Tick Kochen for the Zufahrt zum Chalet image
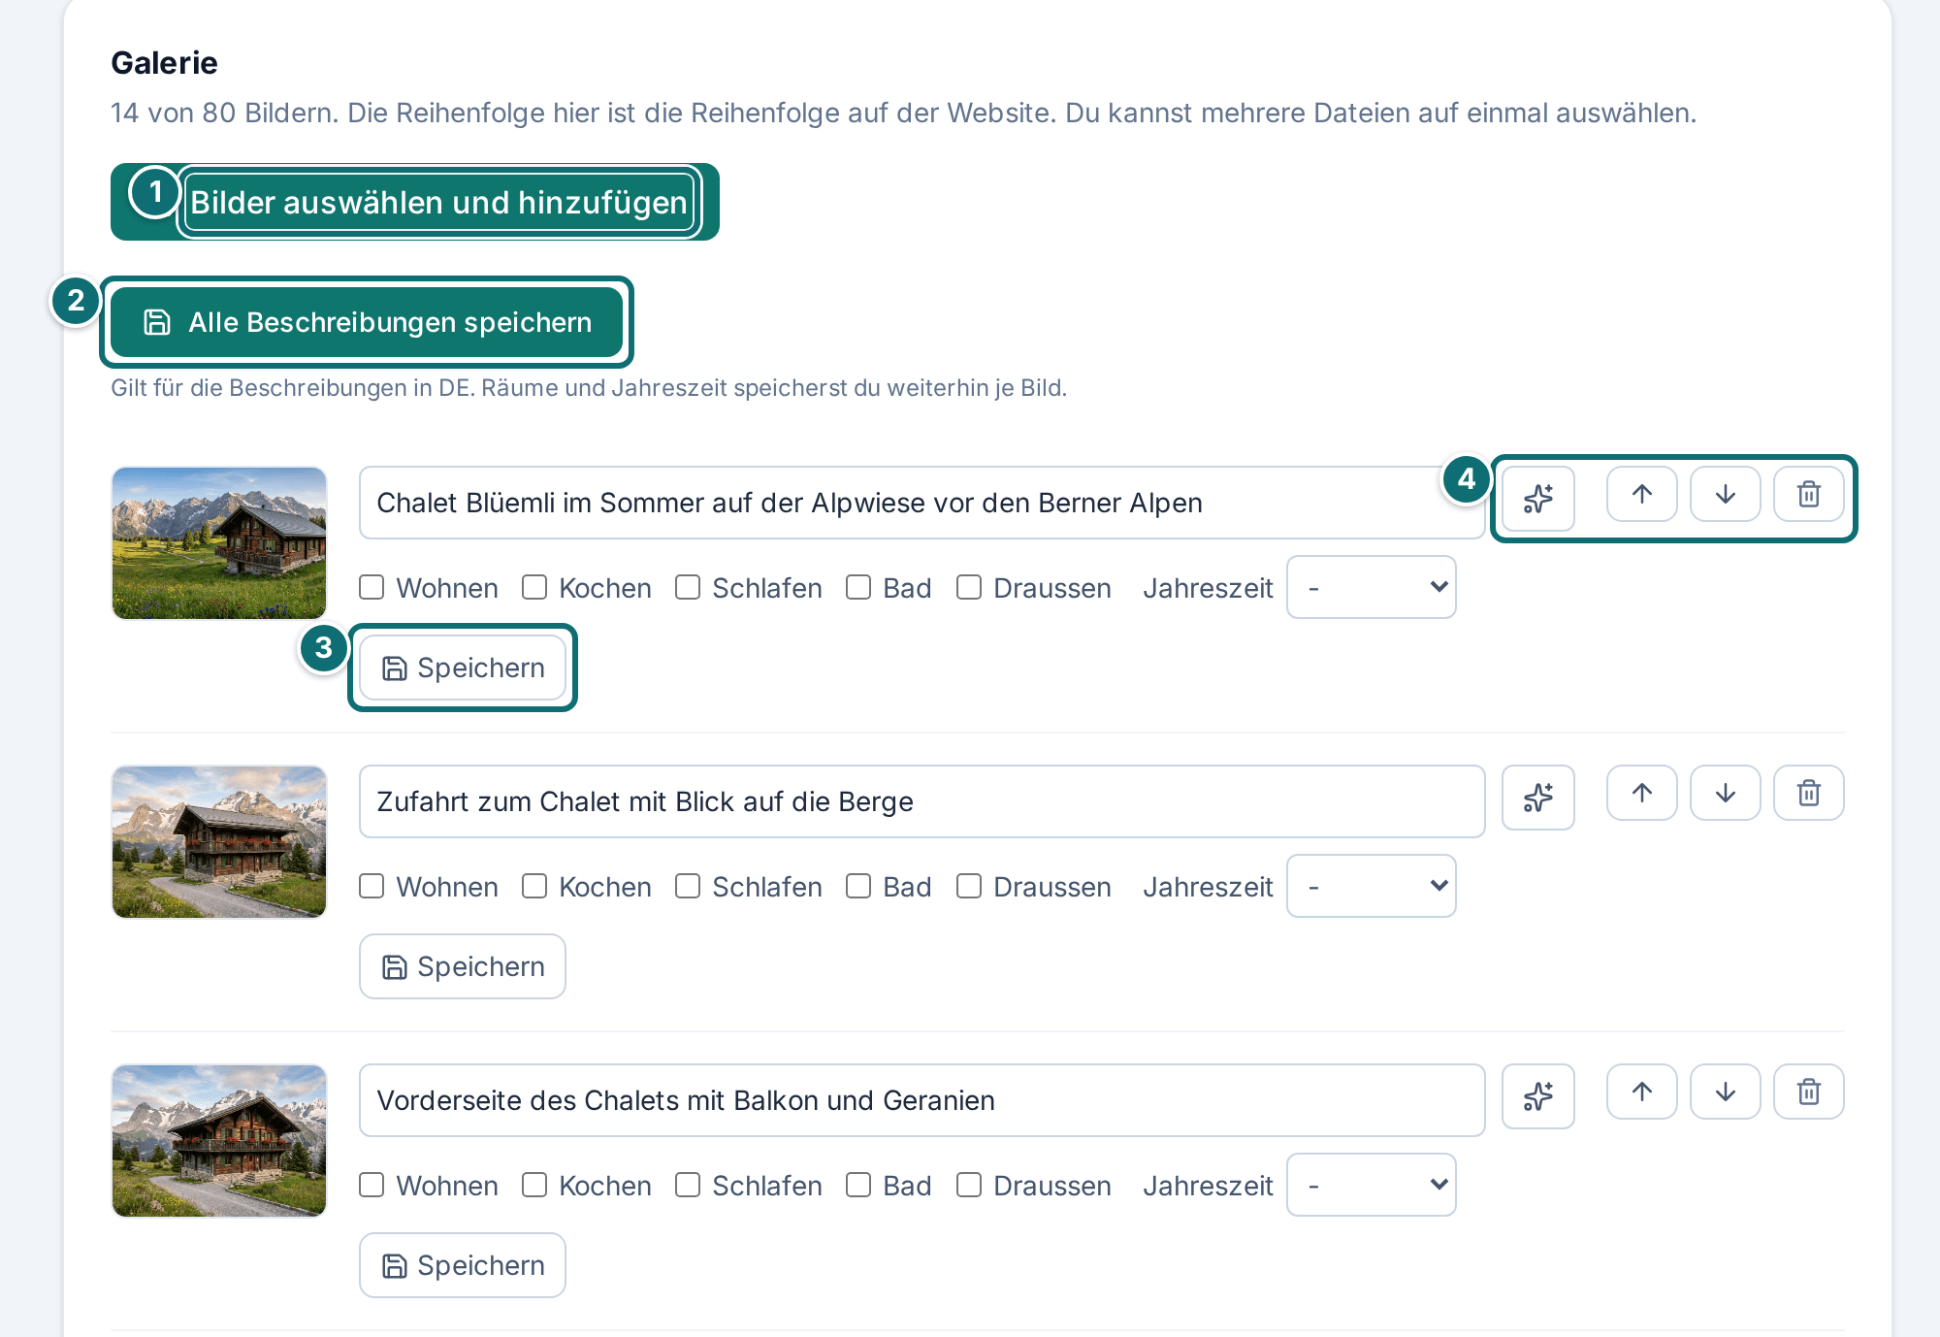 [x=534, y=886]
